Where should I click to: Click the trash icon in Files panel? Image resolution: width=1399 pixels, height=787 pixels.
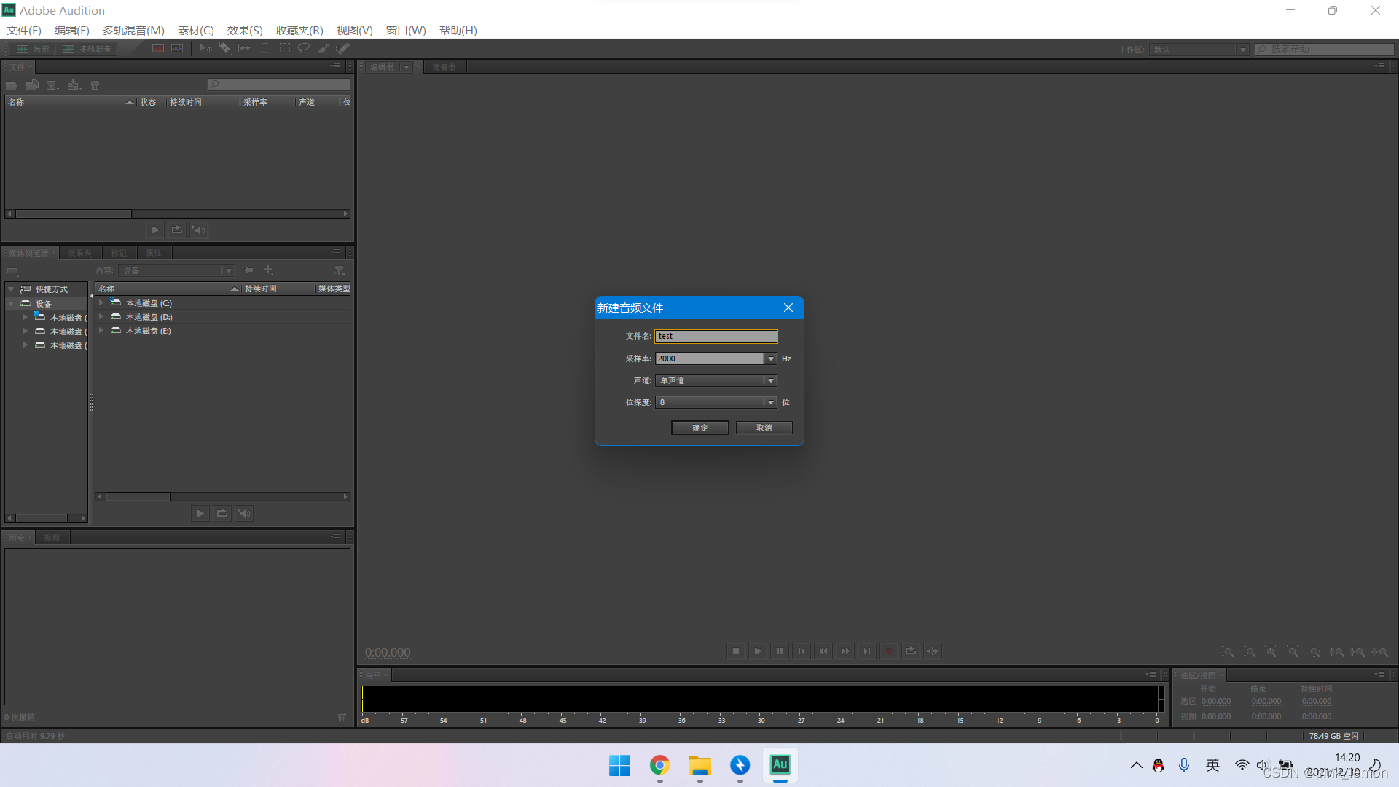pyautogui.click(x=95, y=85)
